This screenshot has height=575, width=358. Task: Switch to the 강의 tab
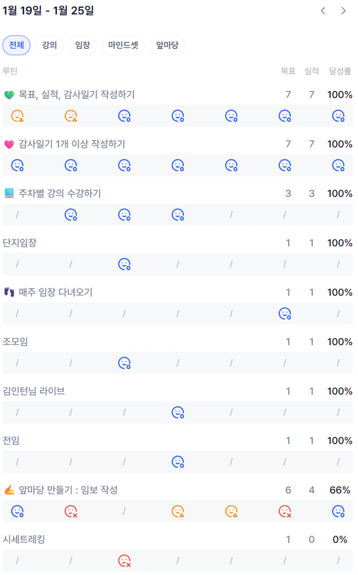(x=49, y=45)
